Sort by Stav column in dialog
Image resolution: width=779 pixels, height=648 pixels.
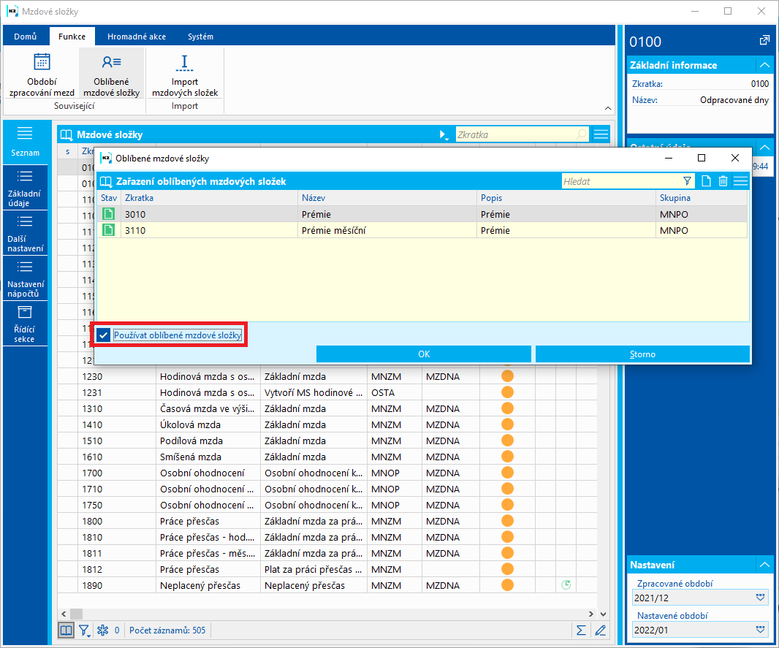[109, 198]
